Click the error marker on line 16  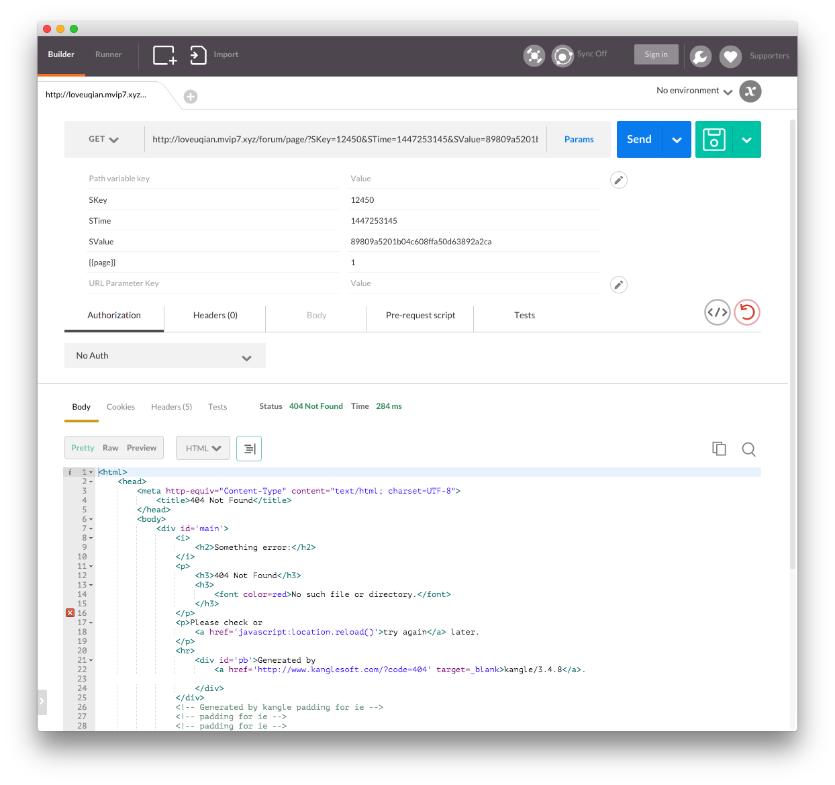70,613
